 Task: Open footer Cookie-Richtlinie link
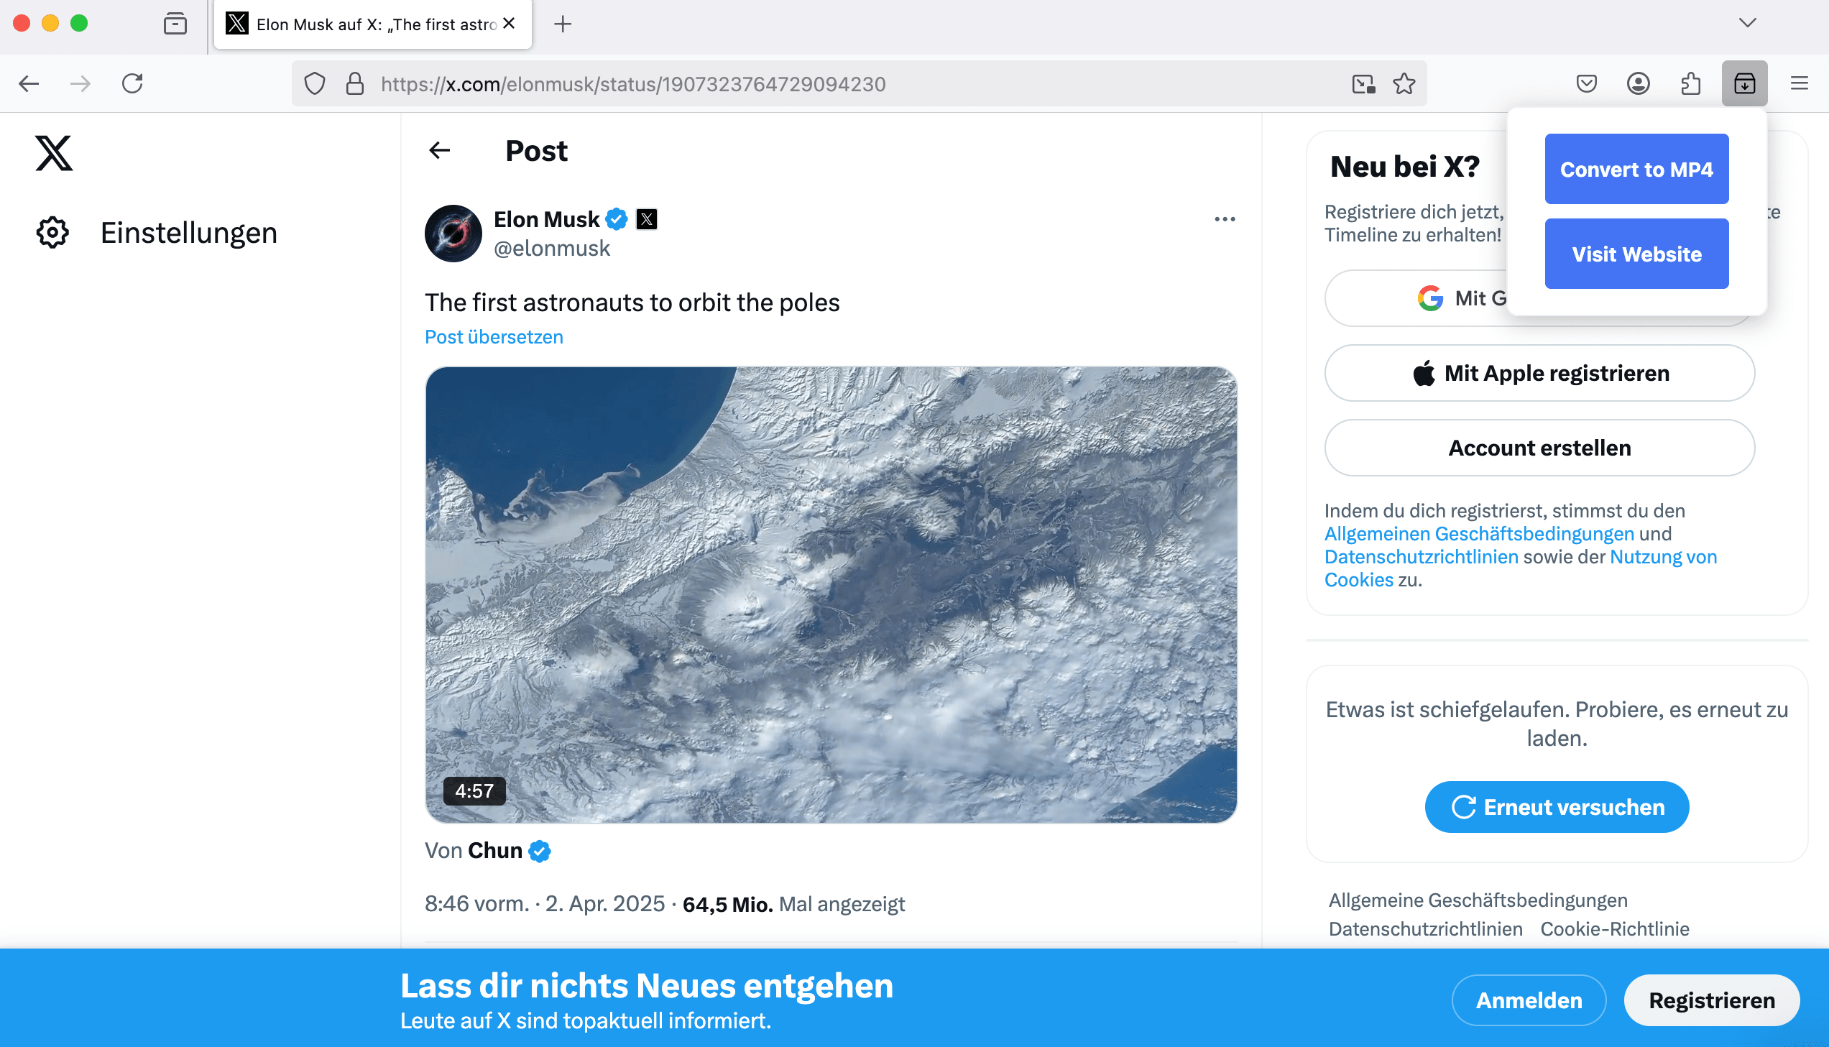coord(1615,929)
